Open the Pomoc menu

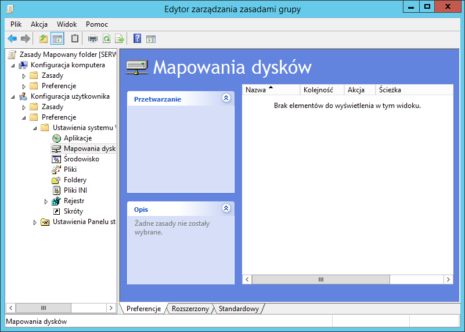(x=97, y=24)
